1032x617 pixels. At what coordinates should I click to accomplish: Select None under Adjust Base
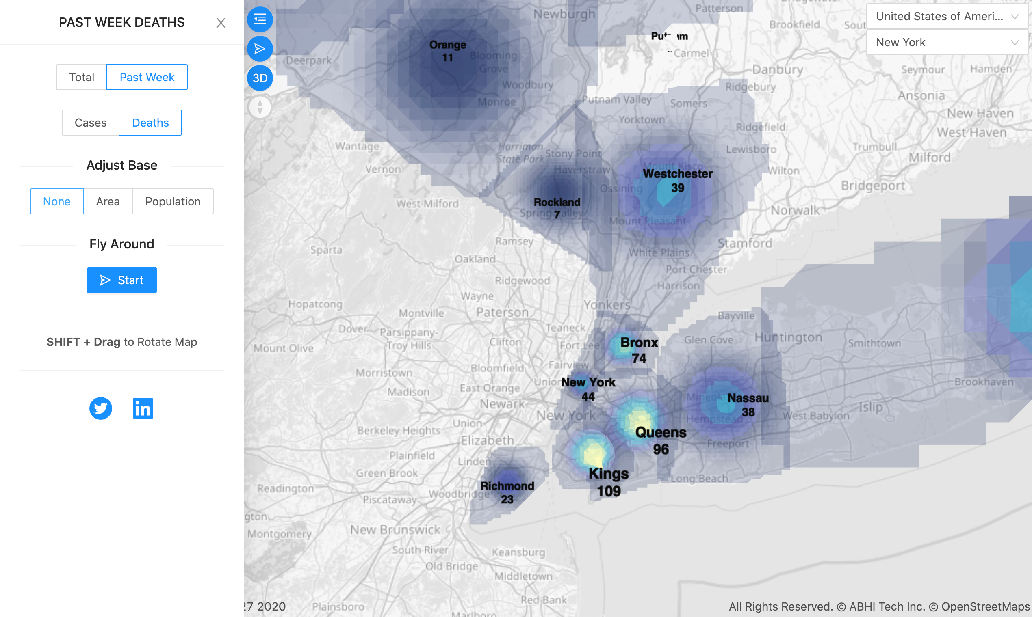click(56, 201)
